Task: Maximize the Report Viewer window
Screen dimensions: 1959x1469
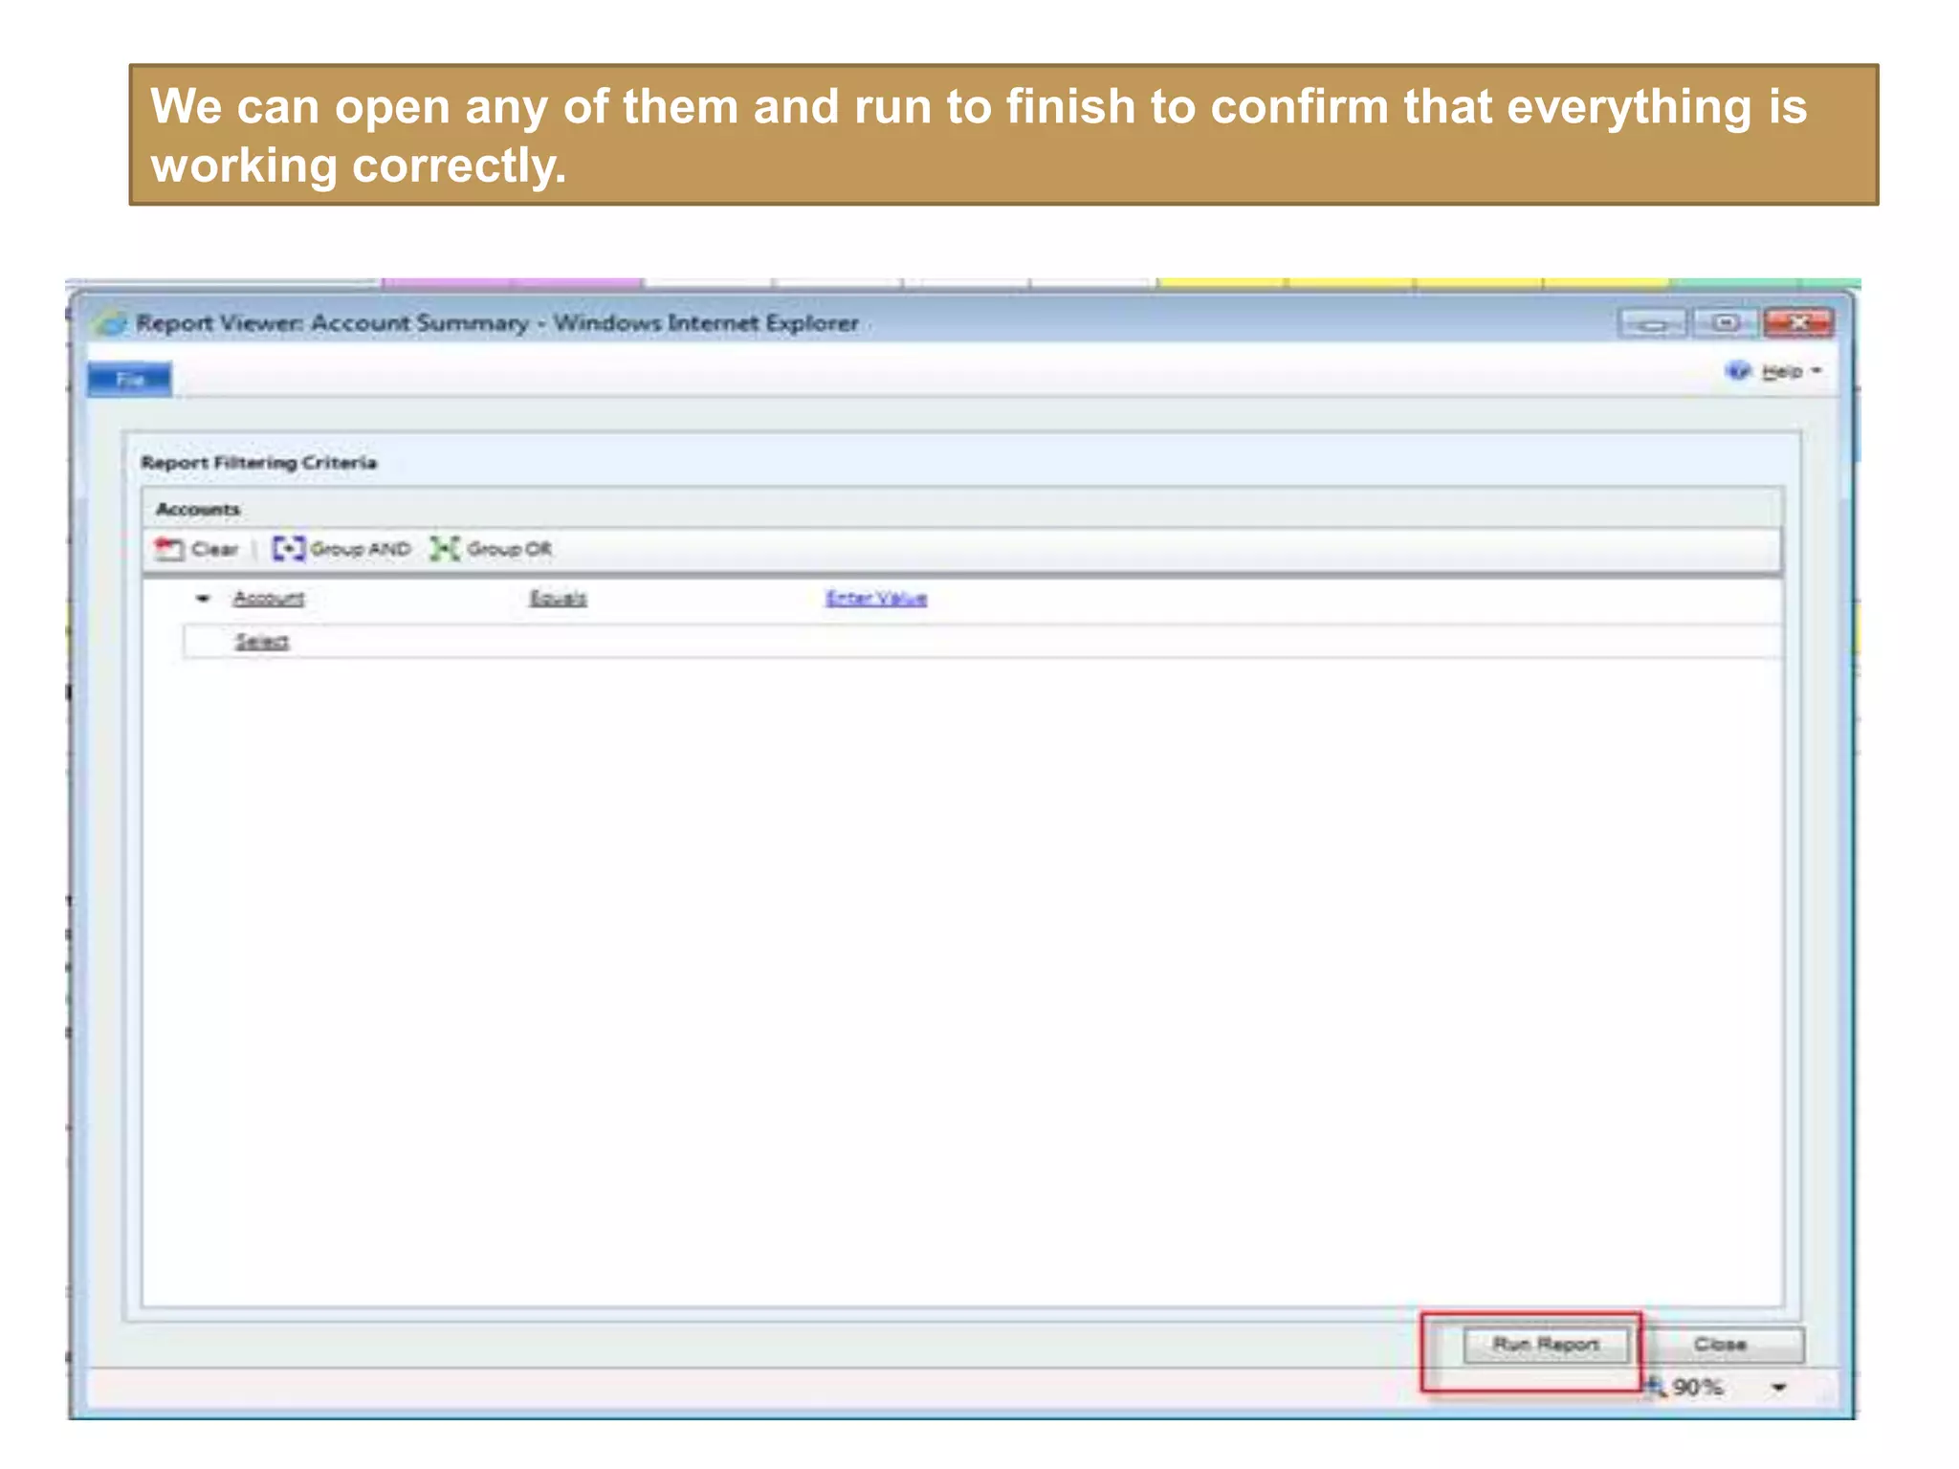Action: tap(1726, 323)
